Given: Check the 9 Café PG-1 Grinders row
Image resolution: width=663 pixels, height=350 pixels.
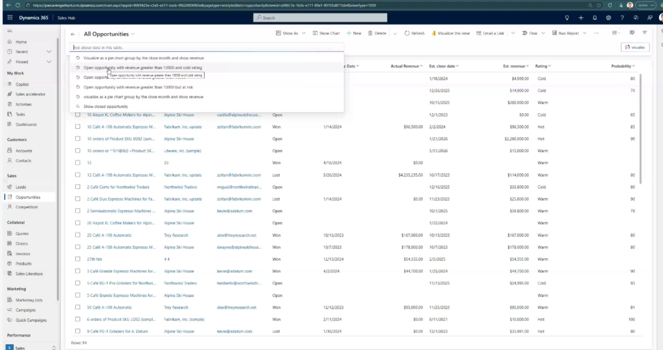Looking at the screenshot, I should (78, 331).
